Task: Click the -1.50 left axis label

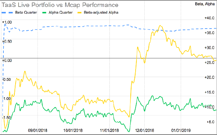Action: [x=7, y=117]
